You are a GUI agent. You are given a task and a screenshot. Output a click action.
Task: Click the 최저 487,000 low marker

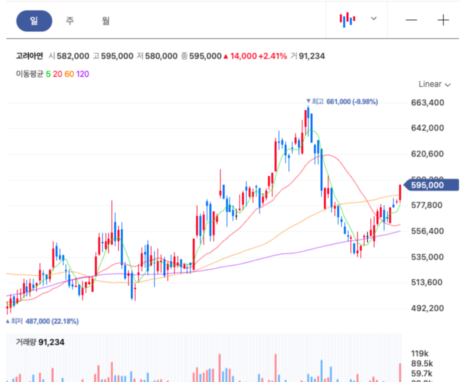tap(43, 321)
